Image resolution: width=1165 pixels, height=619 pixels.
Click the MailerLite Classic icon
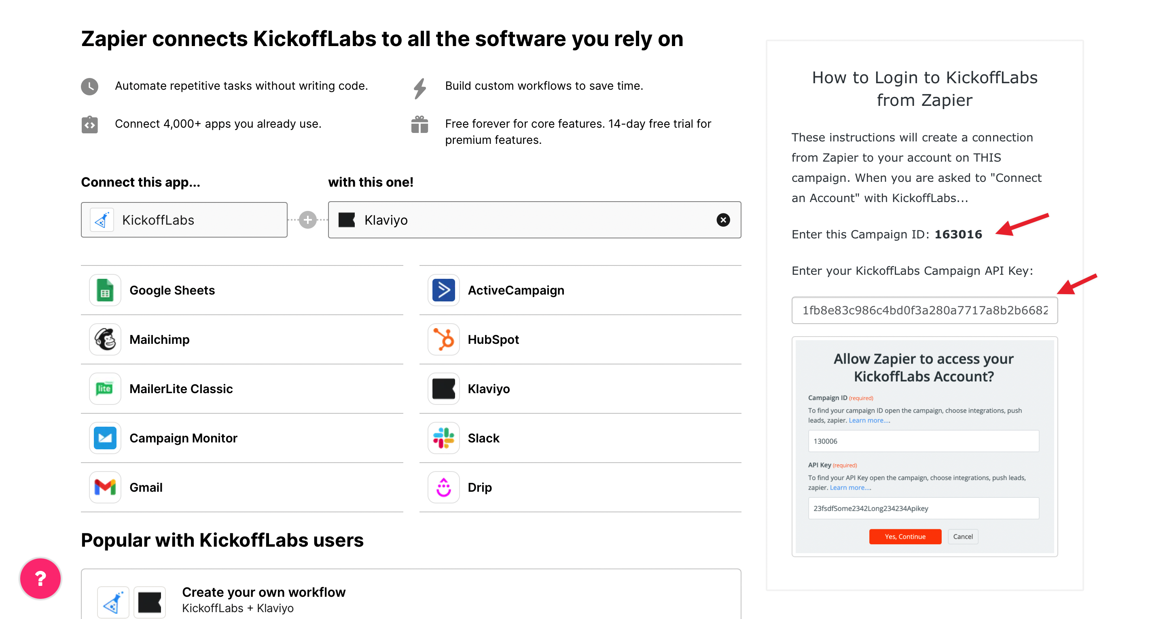(105, 389)
